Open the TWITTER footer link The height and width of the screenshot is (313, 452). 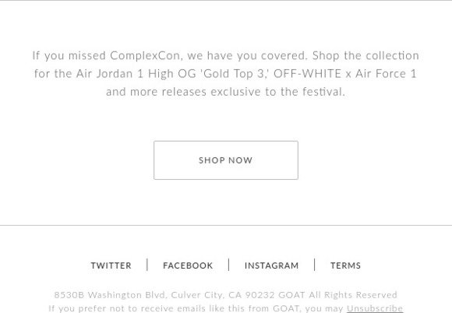pos(111,266)
